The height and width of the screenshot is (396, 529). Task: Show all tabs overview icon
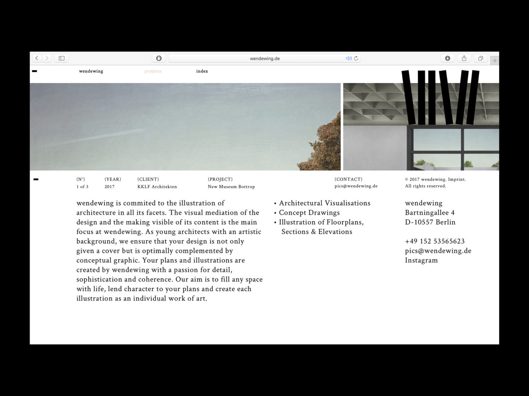click(480, 58)
